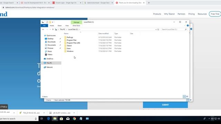
Task: Open the Resources menu on Talend site
Action: (202, 14)
